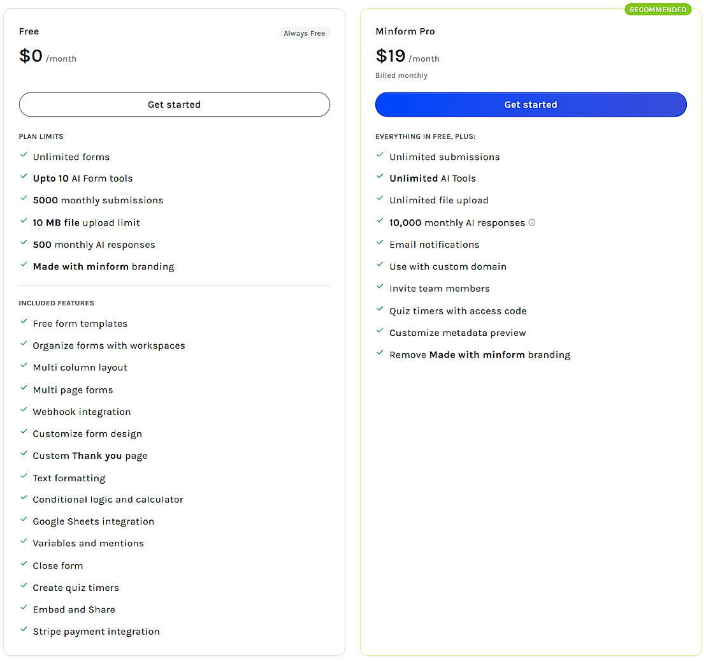Click the 'Organize forms with workspaces' text
This screenshot has height=661, width=706.
109,346
